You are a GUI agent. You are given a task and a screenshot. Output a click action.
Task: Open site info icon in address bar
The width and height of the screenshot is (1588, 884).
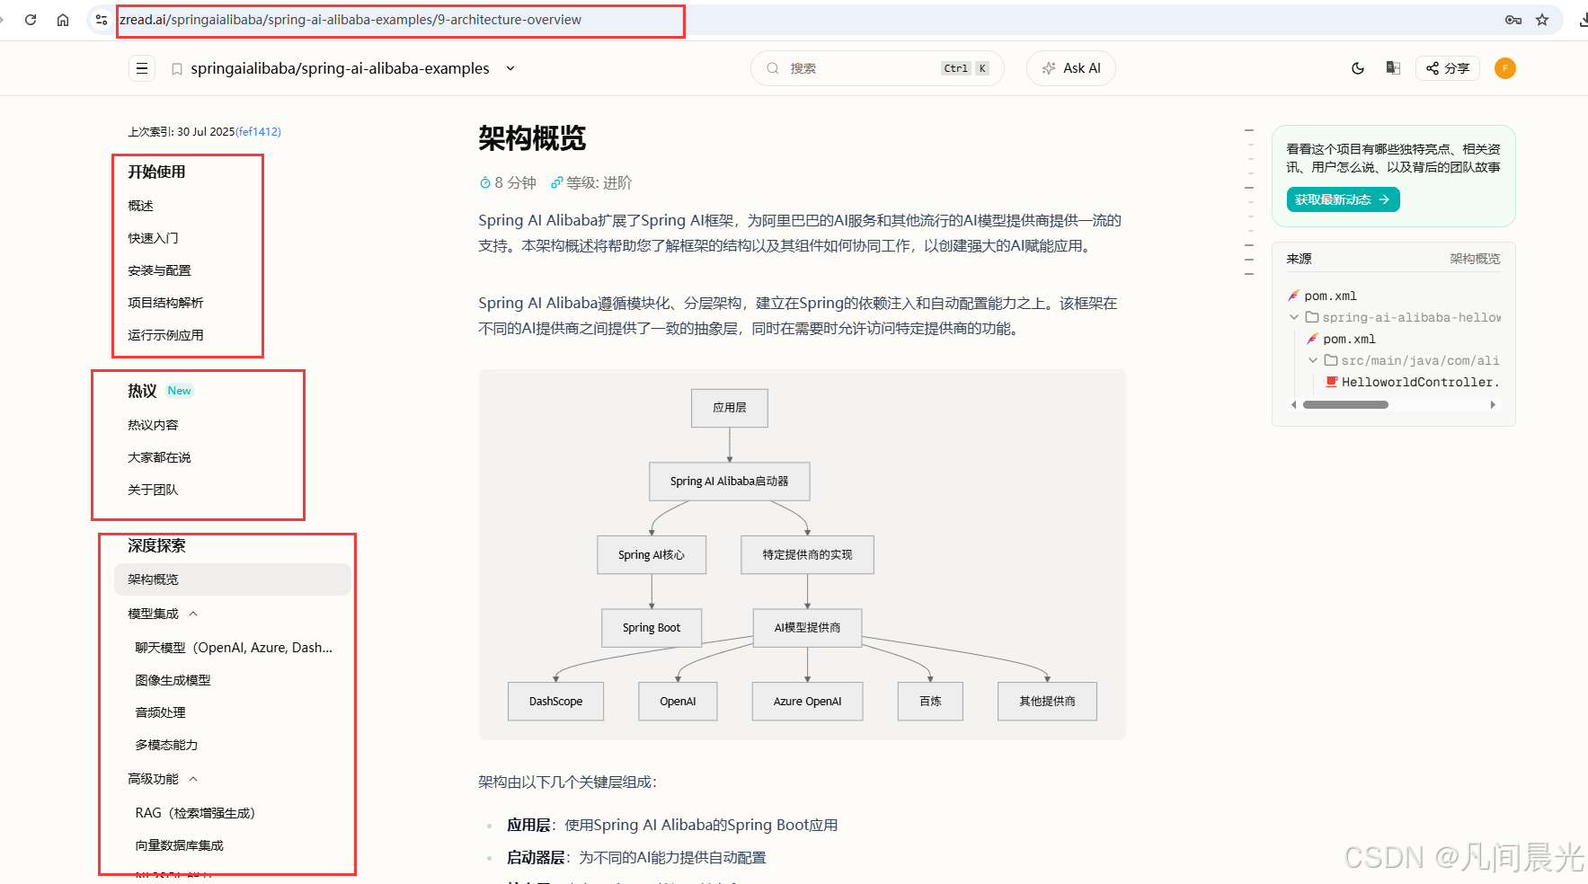pos(102,20)
